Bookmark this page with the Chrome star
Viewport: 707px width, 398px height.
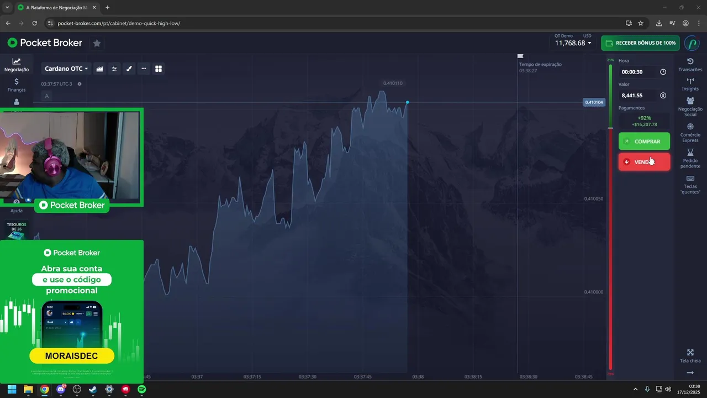[641, 23]
